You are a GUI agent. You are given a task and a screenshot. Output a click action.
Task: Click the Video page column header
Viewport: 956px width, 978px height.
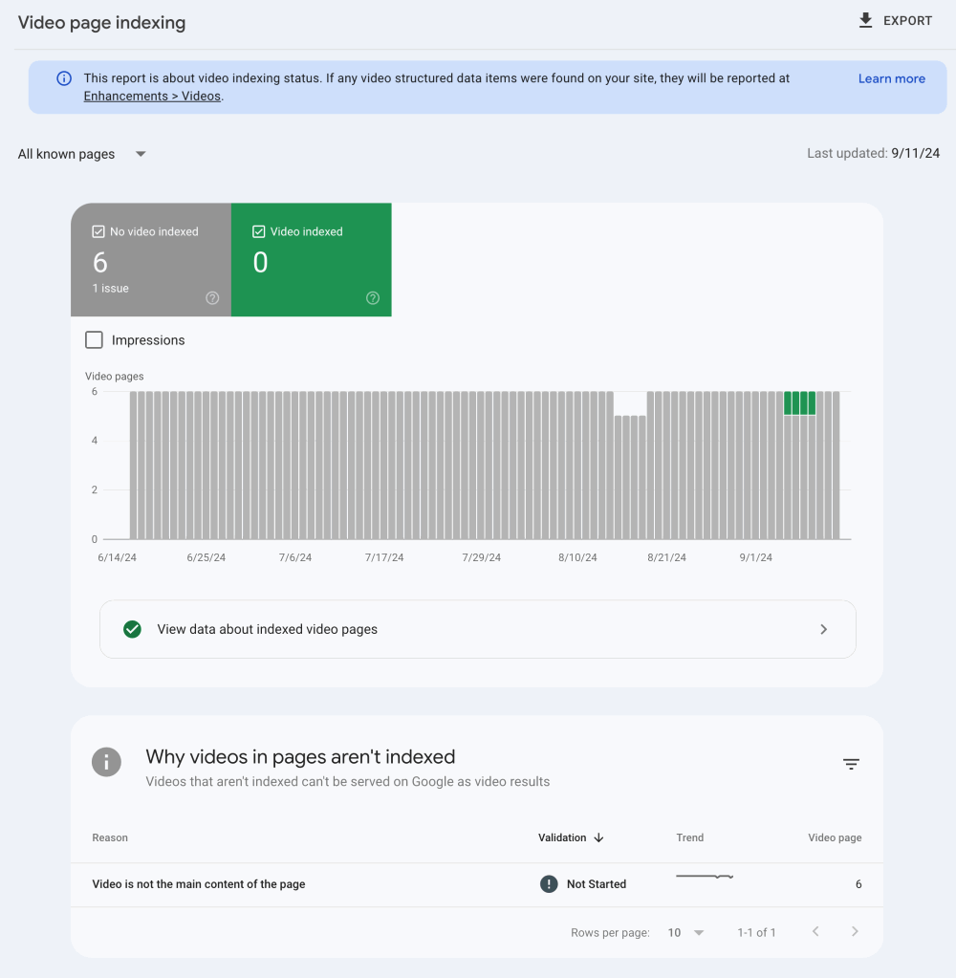click(x=835, y=837)
